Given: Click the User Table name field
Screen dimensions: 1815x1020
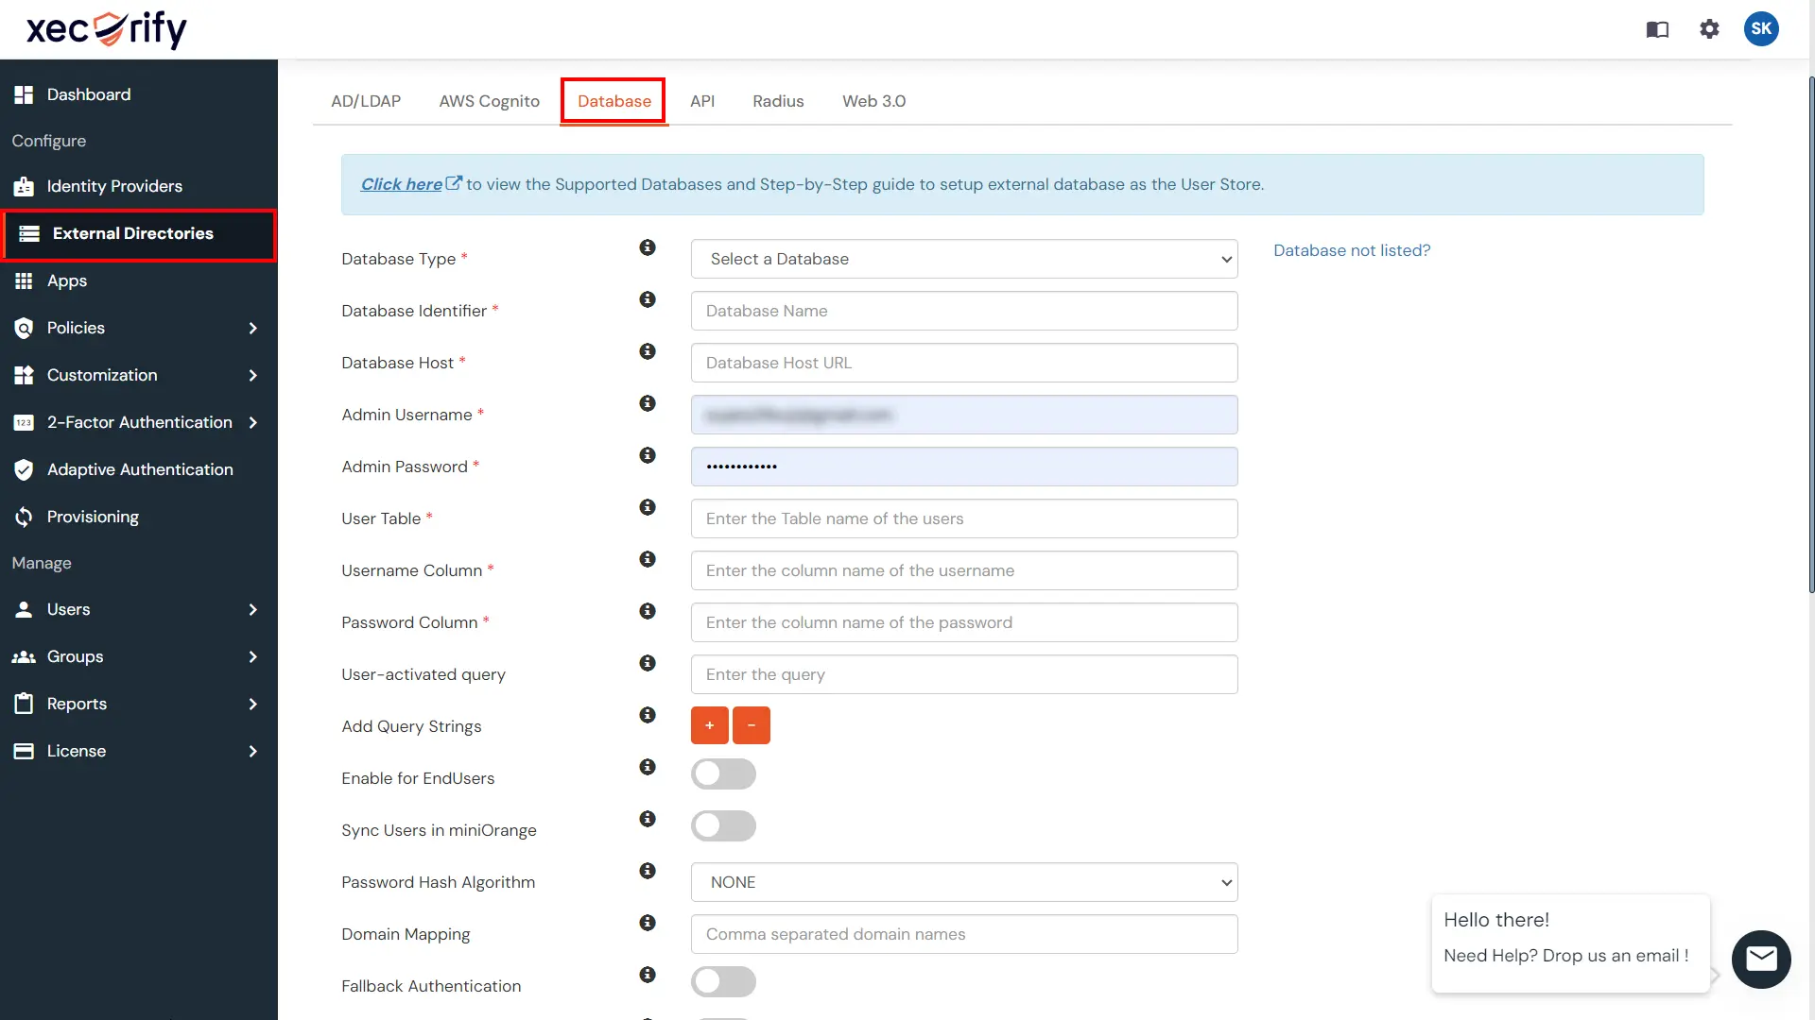Looking at the screenshot, I should [964, 518].
